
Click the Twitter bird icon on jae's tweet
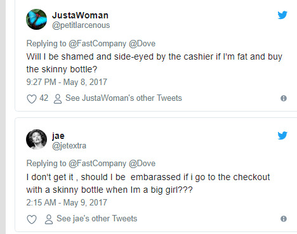[282, 136]
